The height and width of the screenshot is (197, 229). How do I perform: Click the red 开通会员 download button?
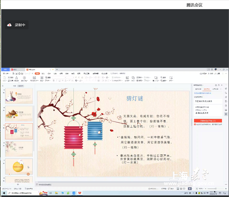pos(208,121)
